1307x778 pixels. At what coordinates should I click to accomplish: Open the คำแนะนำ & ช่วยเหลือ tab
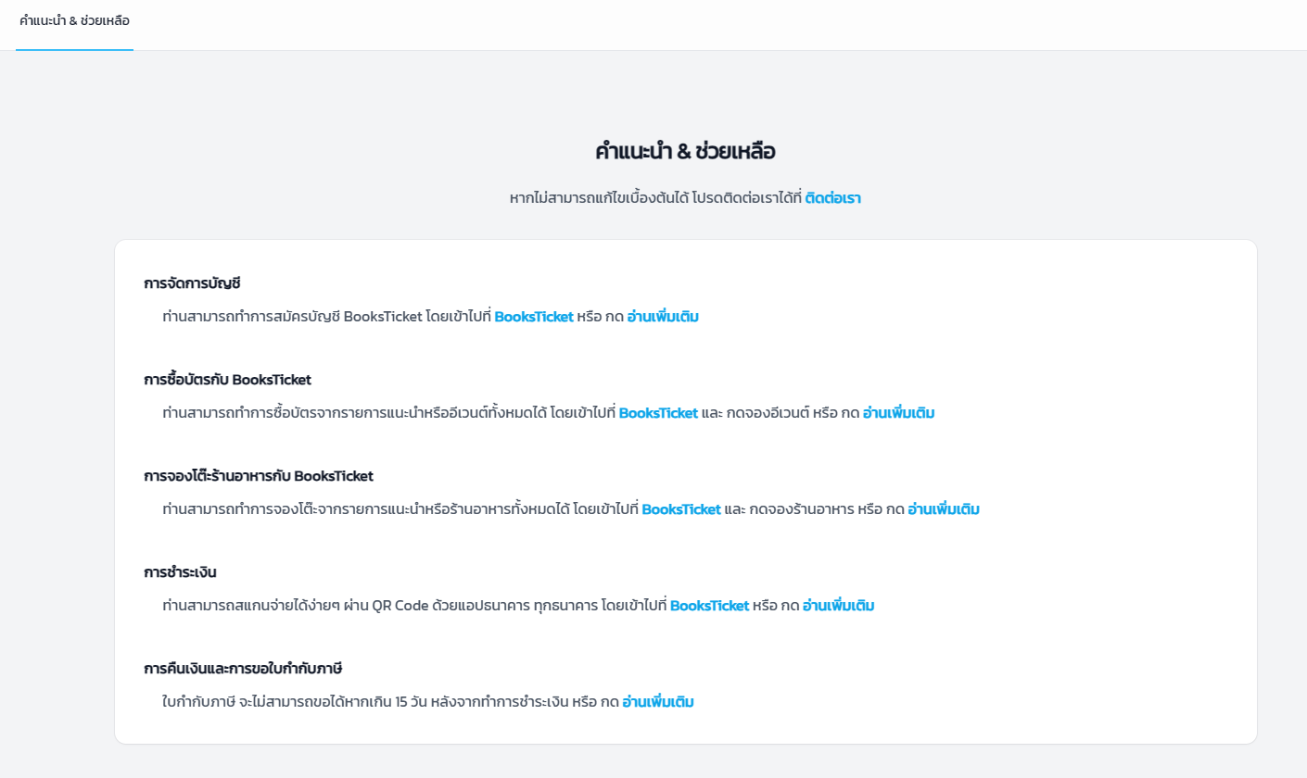74,20
